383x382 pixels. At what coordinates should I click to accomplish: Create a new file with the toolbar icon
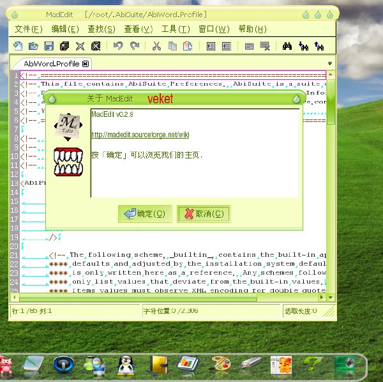pos(18,46)
